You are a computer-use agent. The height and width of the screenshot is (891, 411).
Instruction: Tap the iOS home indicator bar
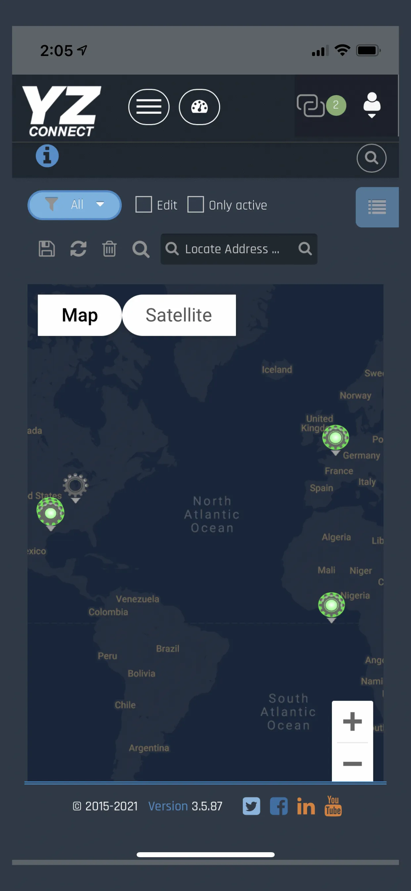click(206, 855)
